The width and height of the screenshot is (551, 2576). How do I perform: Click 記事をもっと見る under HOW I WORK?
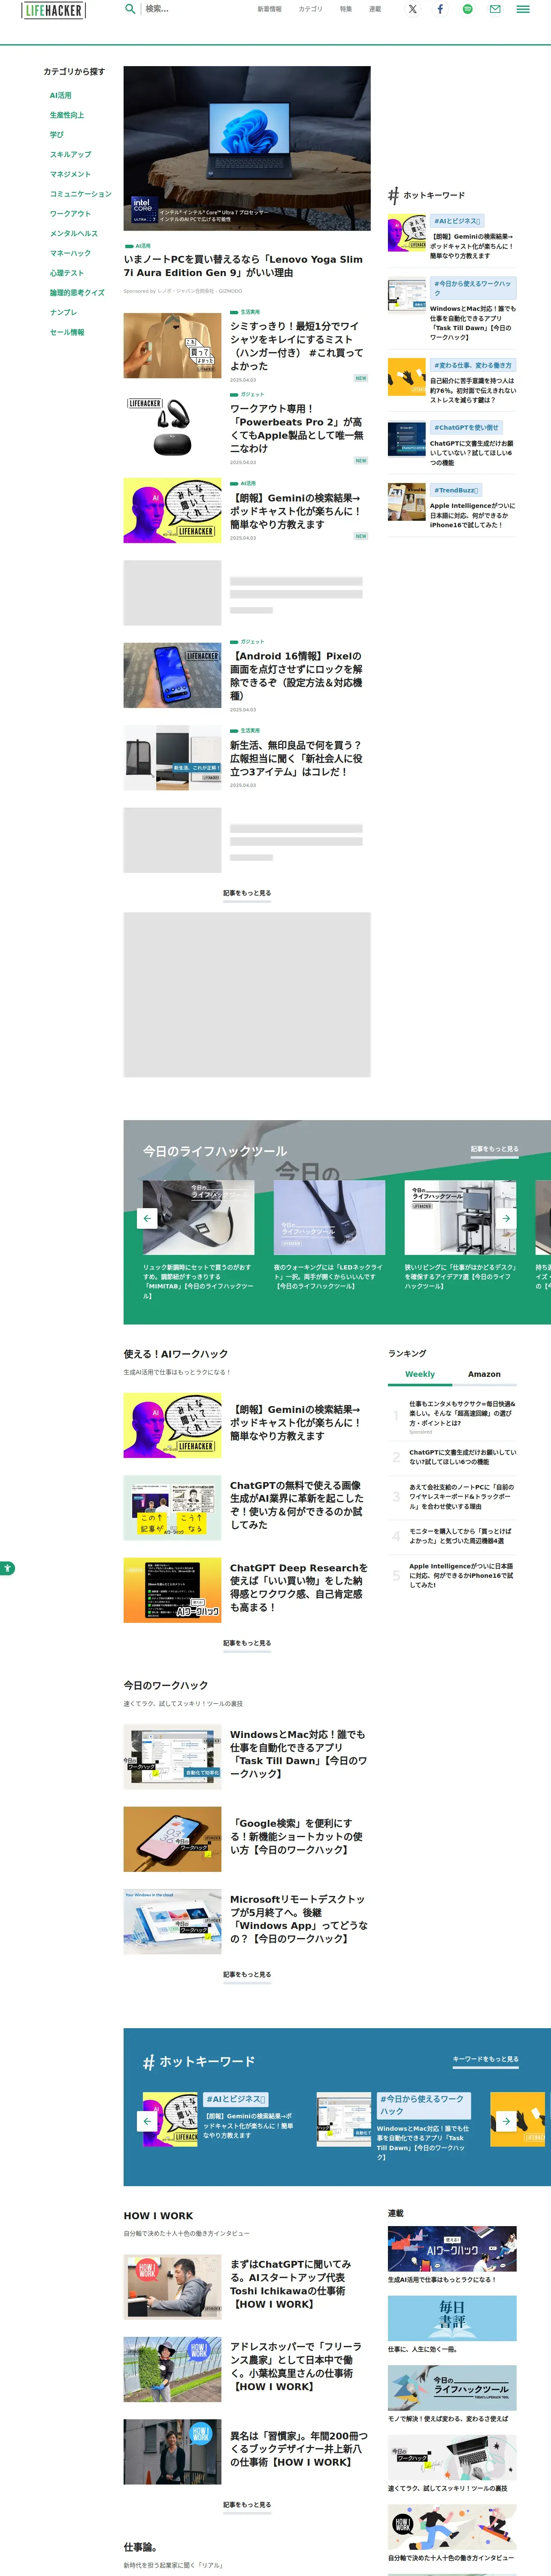(x=247, y=2505)
